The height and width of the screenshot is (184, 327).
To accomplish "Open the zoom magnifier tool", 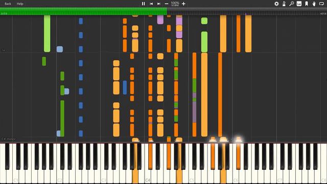I will (292, 4).
